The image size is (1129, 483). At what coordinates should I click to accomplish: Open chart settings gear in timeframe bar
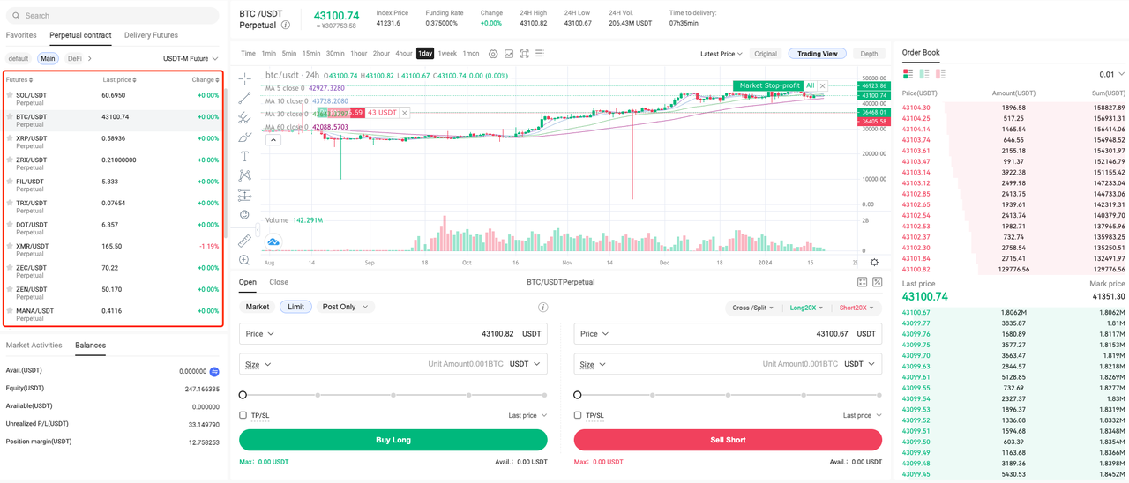coord(493,54)
